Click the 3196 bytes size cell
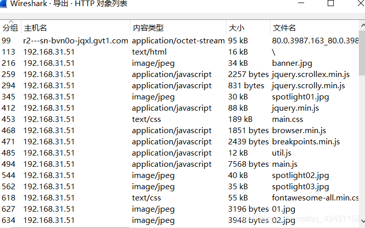This screenshot has height=228, width=365. pos(248,209)
